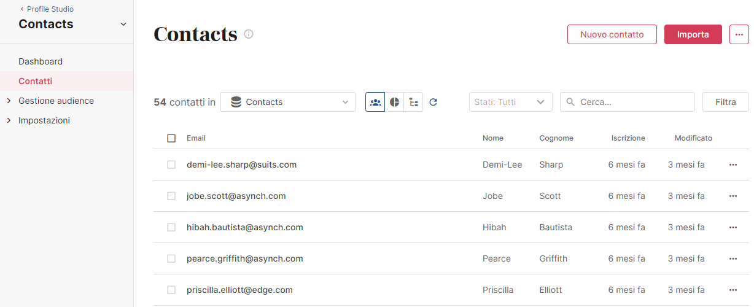Click the info icon beside Contacts title

click(249, 34)
